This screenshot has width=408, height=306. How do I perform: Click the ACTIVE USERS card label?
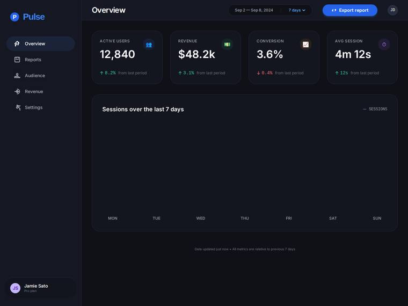pos(114,41)
